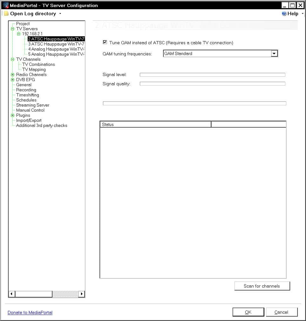Image resolution: width=306 pixels, height=321 pixels.
Task: Select 2 ATSC Hauppauge WinTV card
Action: click(56, 39)
